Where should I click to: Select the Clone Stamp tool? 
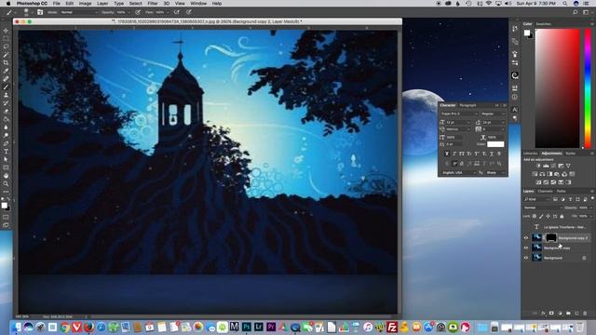6,95
